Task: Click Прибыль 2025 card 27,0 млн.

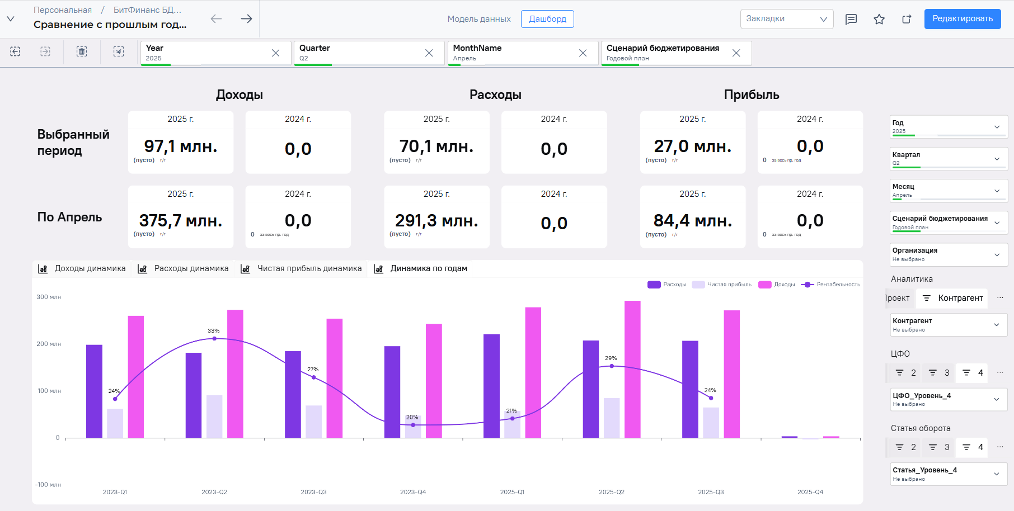Action: 693,143
